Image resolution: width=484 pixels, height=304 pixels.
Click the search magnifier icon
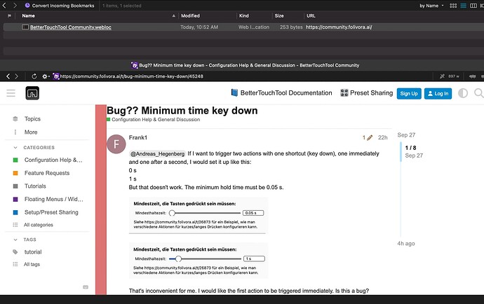(478, 93)
